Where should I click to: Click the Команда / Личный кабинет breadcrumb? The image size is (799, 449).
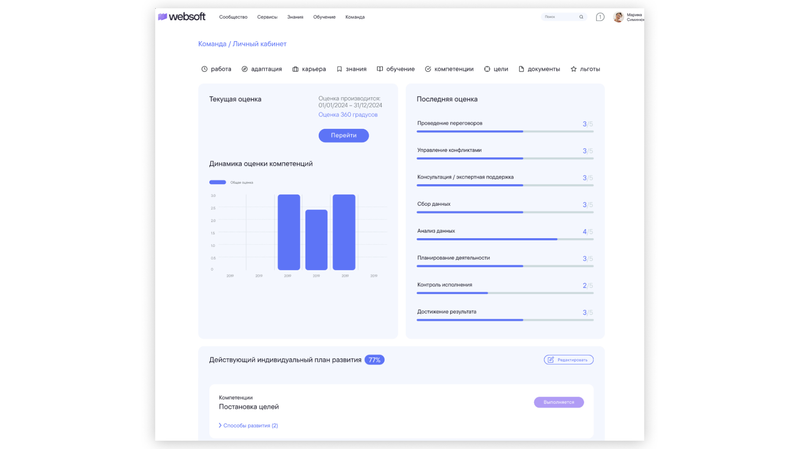[x=242, y=44]
